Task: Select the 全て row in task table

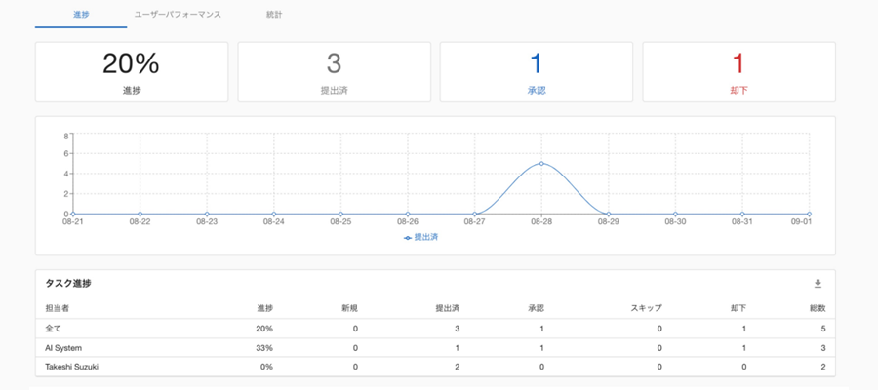Action: [x=435, y=329]
